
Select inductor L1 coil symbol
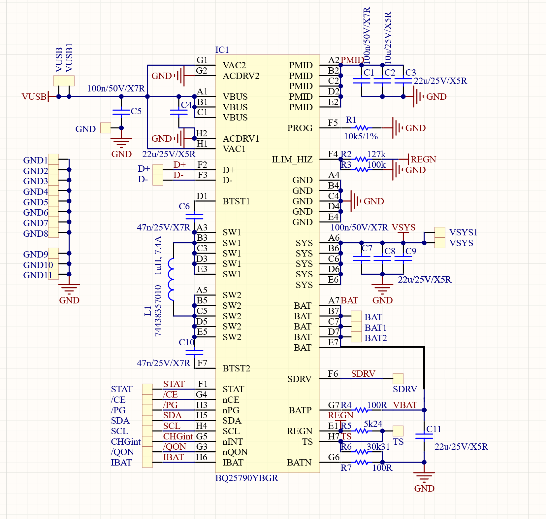[171, 279]
